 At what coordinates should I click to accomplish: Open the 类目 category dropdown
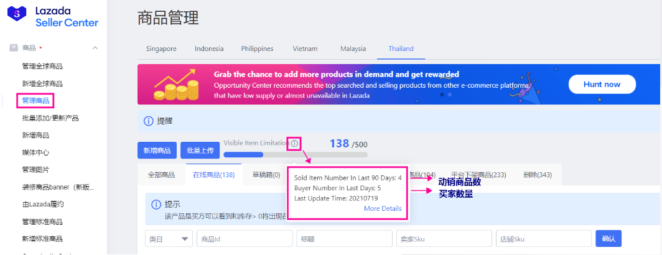pos(169,239)
